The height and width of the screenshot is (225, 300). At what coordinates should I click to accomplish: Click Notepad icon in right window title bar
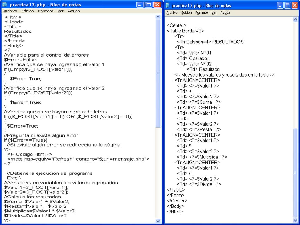click(x=167, y=5)
